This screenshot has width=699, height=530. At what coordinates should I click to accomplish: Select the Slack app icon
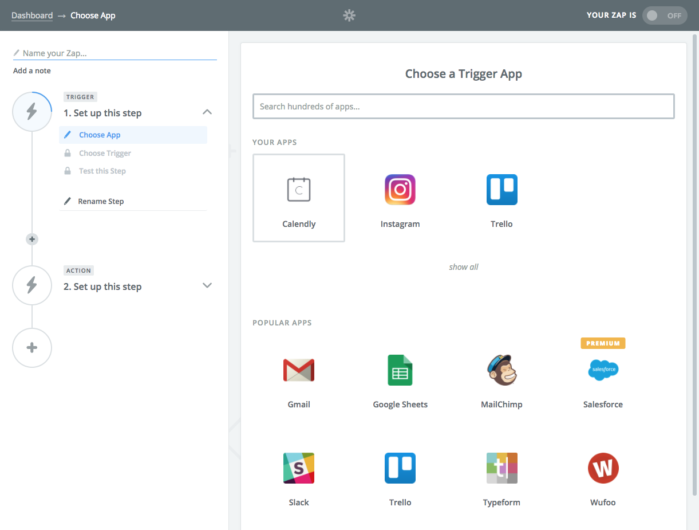point(299,468)
